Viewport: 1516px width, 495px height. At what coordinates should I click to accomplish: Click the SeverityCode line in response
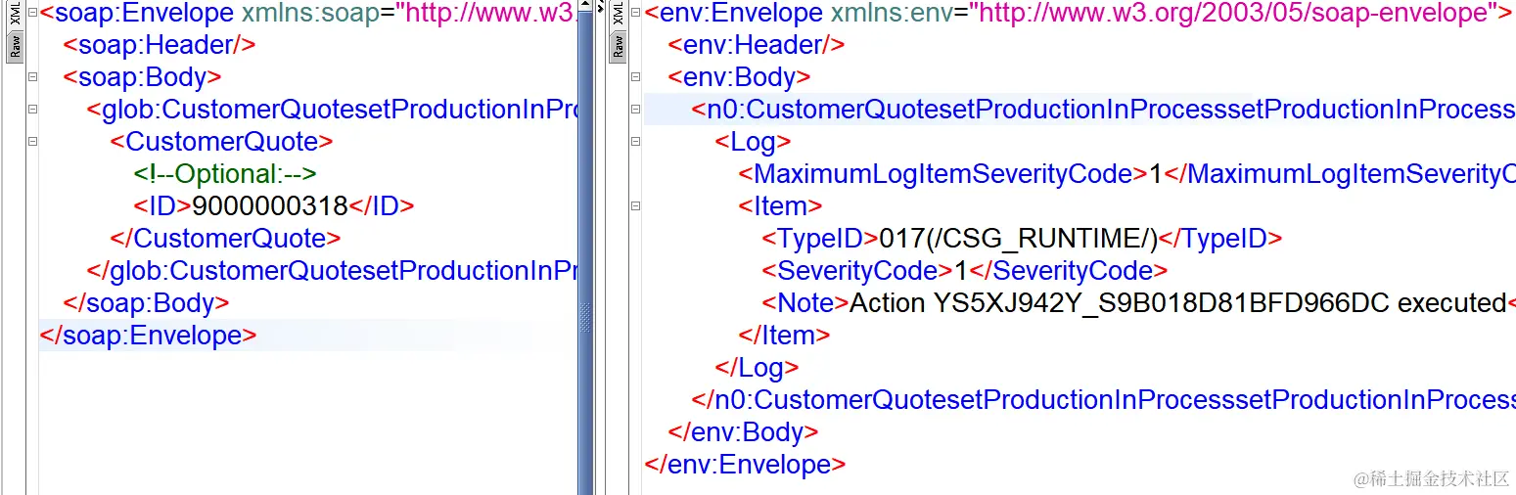point(965,271)
